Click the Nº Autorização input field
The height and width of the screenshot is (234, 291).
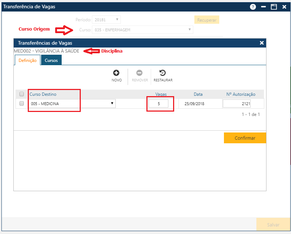(x=237, y=104)
